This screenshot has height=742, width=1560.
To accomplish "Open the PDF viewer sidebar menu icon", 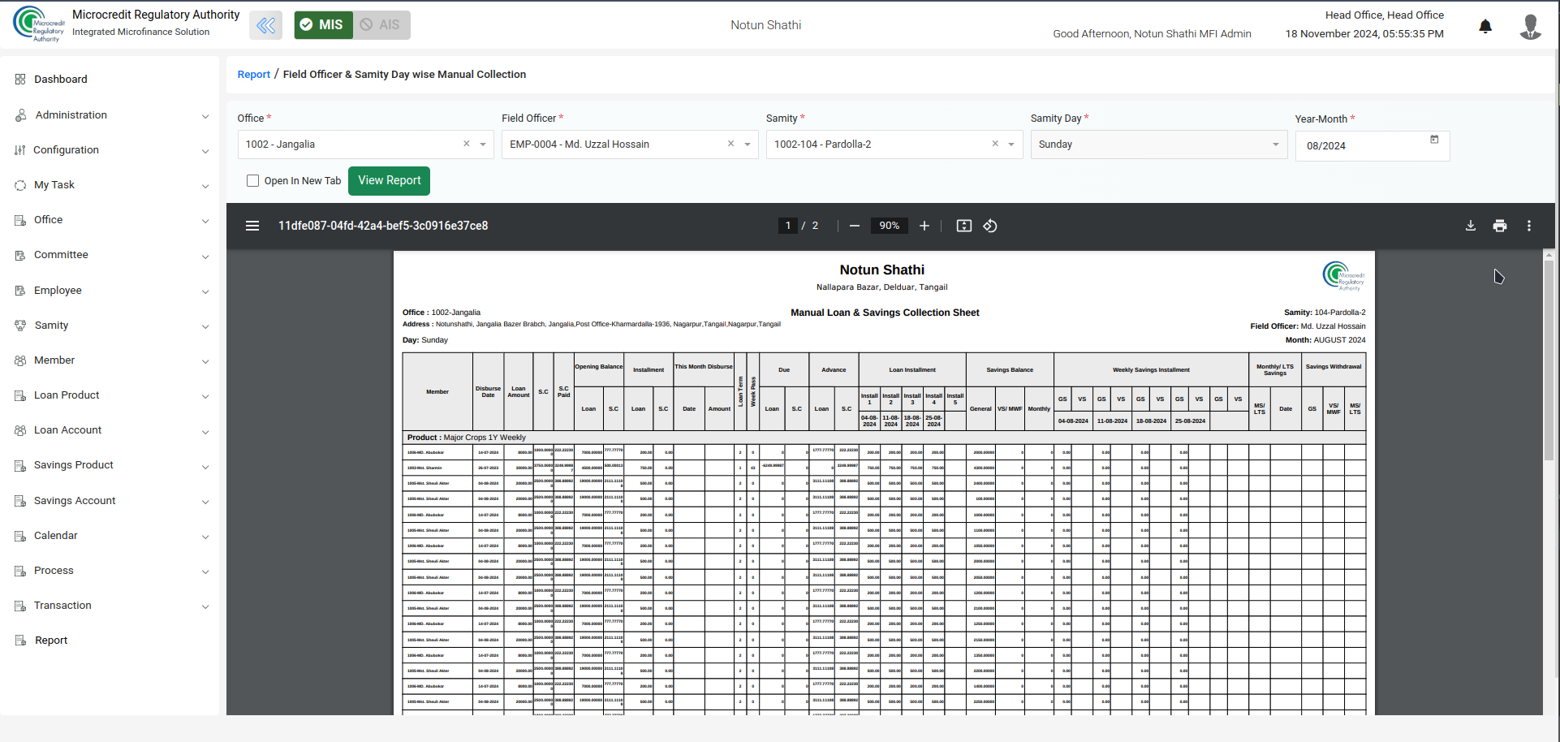I will coord(252,226).
